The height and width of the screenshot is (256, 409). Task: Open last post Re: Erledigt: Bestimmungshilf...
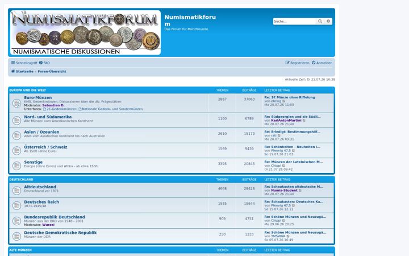(293, 131)
